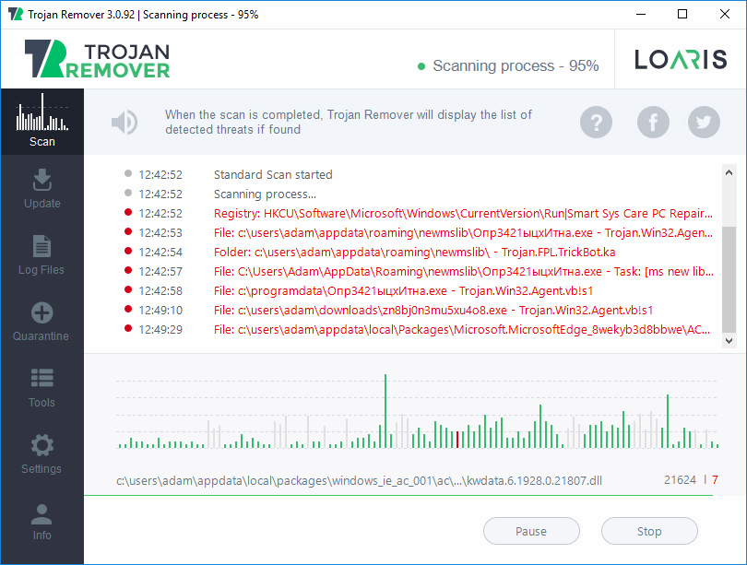Open the Facebook page icon

coord(653,123)
